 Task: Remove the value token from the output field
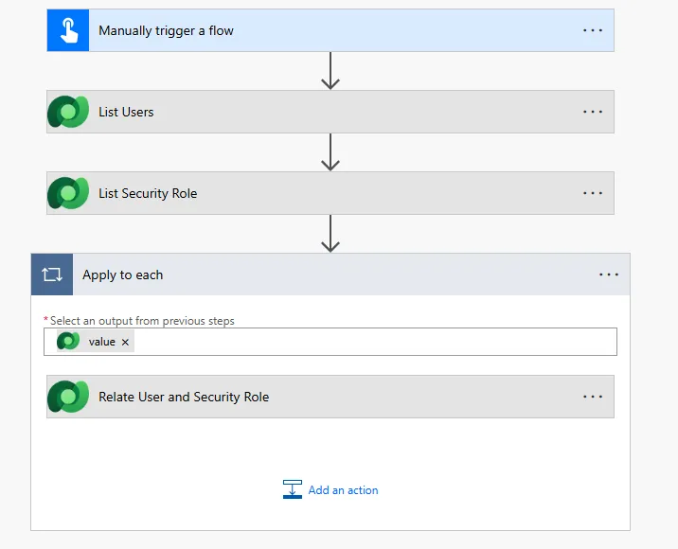pyautogui.click(x=125, y=342)
